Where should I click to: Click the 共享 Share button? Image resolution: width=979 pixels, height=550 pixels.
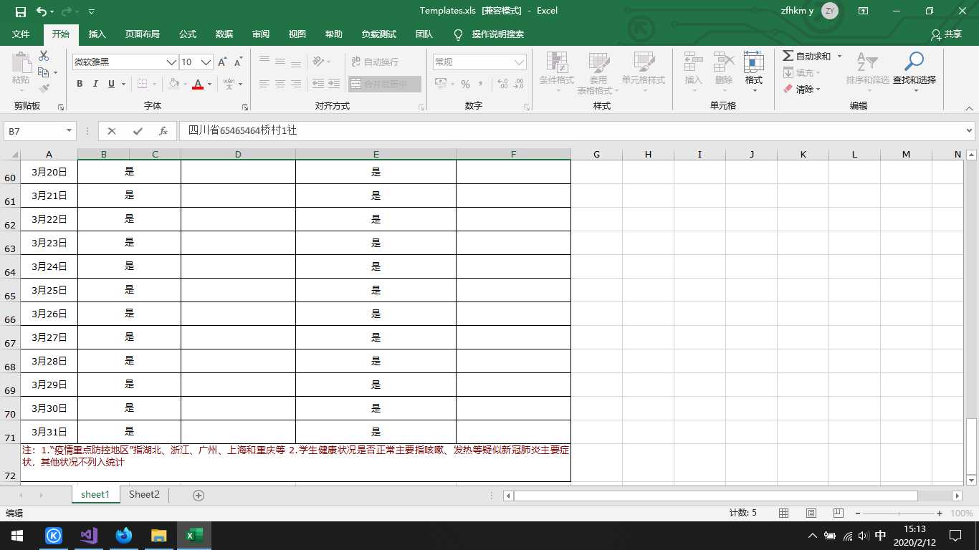[x=946, y=34]
